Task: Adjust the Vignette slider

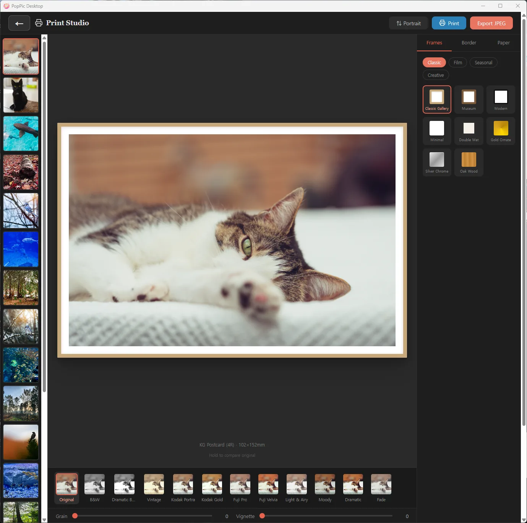Action: [x=327, y=516]
